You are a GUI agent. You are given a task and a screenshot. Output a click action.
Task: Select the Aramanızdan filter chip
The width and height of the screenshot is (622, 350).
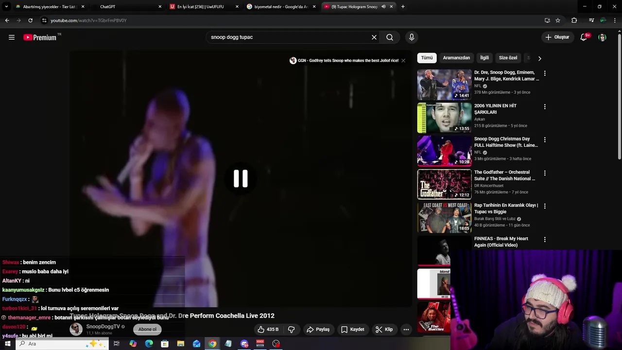(456, 58)
